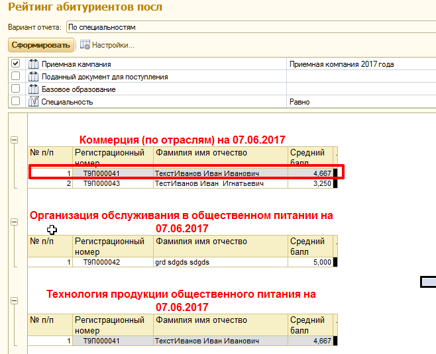The width and height of the screenshot is (436, 354).
Task: Click the Сформировать button
Action: coord(40,45)
